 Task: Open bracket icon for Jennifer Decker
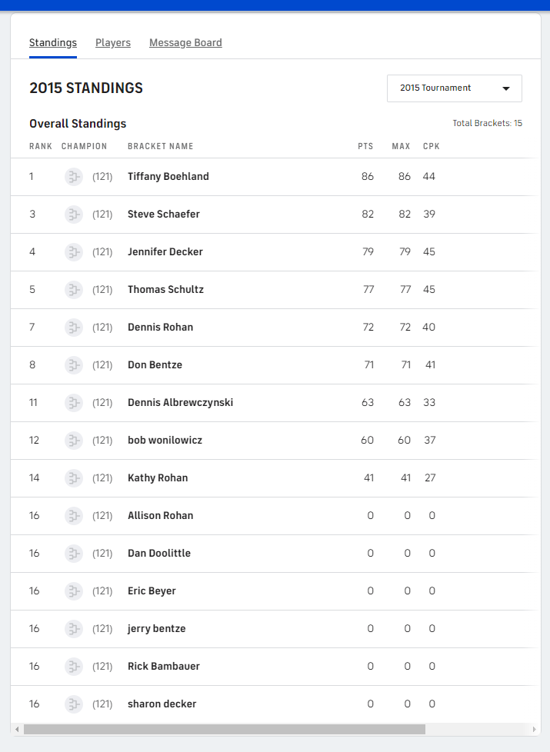(x=74, y=252)
